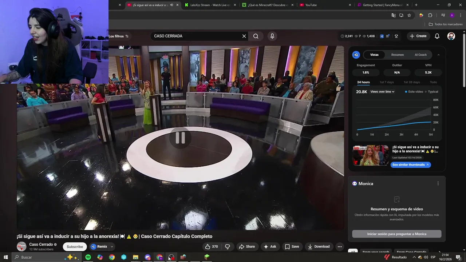Open the YouTube account avatar menu
This screenshot has width=466, height=262.
(451, 36)
